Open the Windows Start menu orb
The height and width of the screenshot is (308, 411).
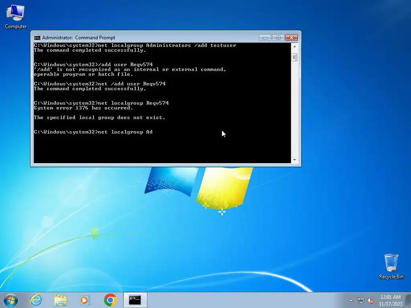tap(11, 300)
